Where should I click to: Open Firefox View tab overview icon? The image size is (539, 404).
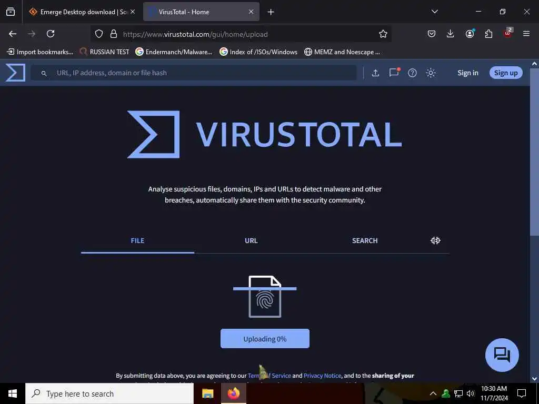coord(11,12)
